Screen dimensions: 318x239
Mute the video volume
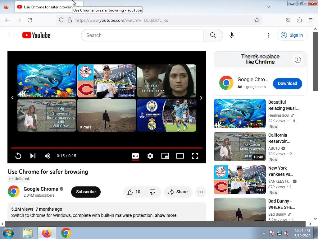(48, 156)
